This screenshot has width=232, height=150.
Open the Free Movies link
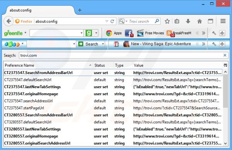coord(154,33)
